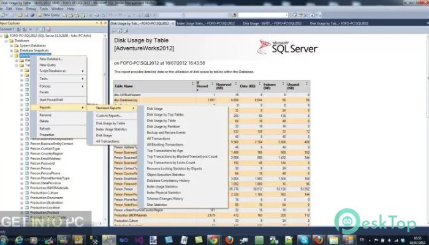Select the Production.BillOfMaterials table in tree

[49, 188]
